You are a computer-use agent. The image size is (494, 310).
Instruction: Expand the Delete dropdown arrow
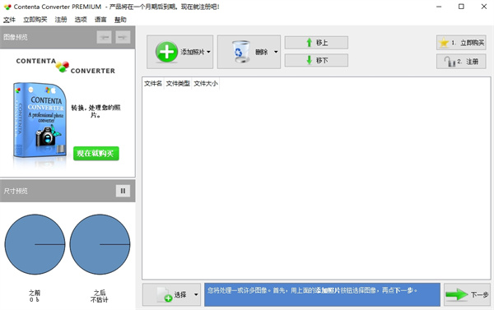click(276, 52)
